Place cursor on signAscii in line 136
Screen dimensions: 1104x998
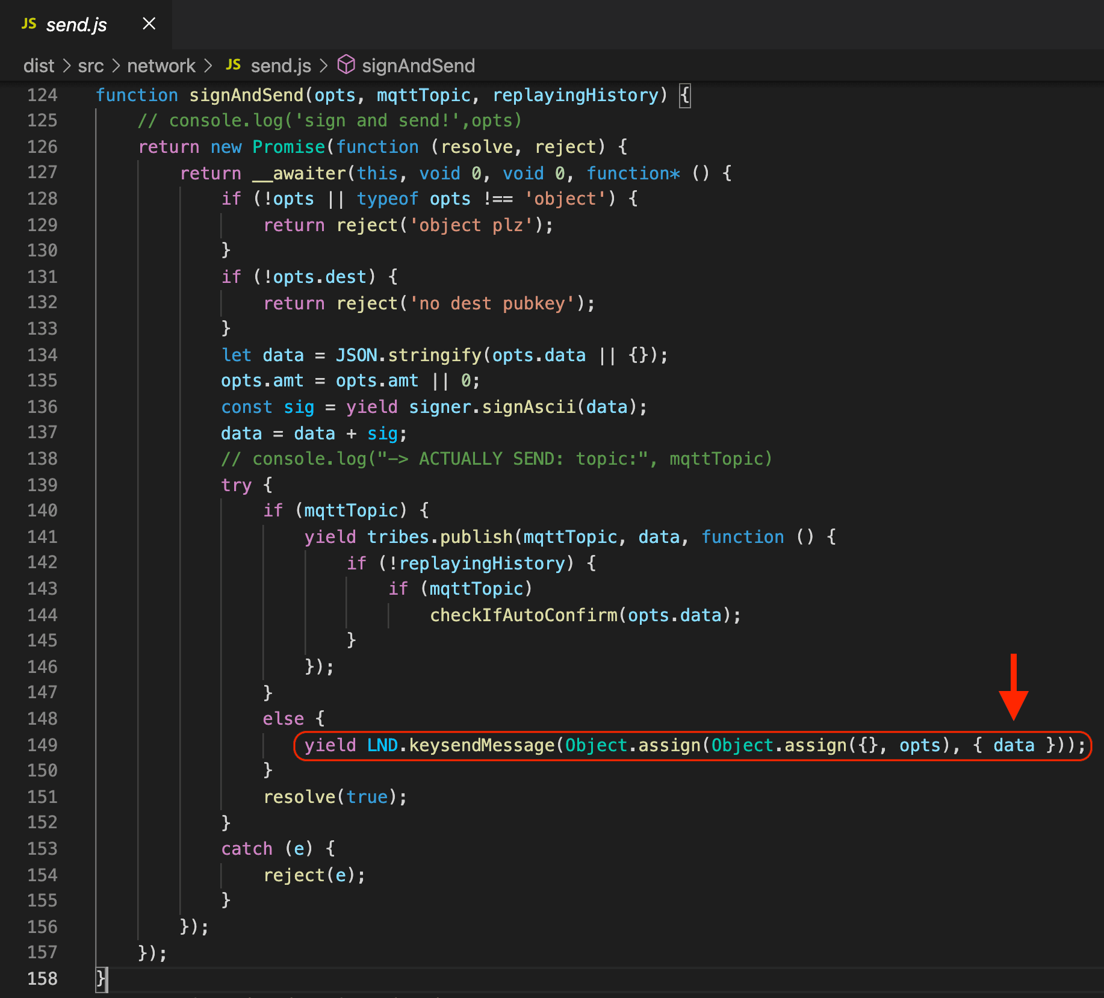(529, 407)
